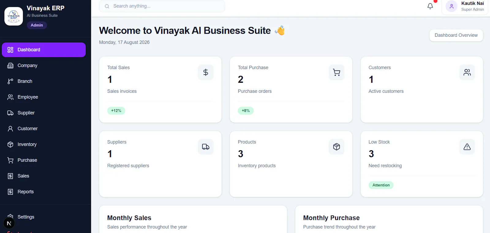
Task: Click the Monthly Purchase heading
Action: click(x=331, y=218)
